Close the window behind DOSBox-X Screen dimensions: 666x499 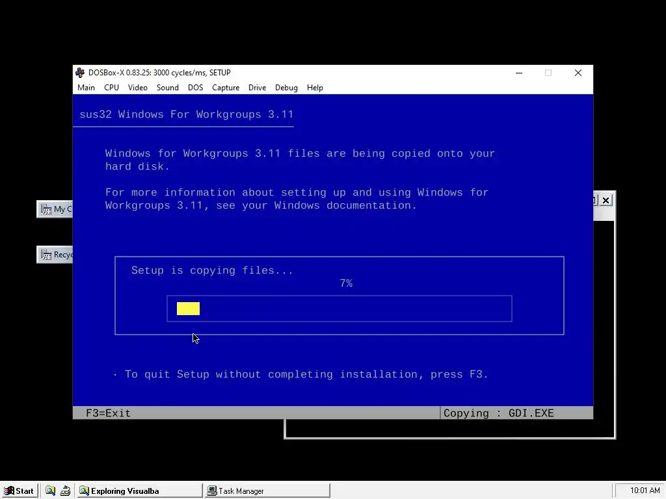click(606, 200)
